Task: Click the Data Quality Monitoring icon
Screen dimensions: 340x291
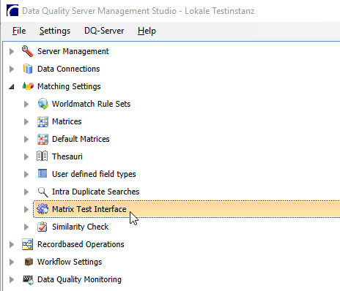Action: [28, 280]
